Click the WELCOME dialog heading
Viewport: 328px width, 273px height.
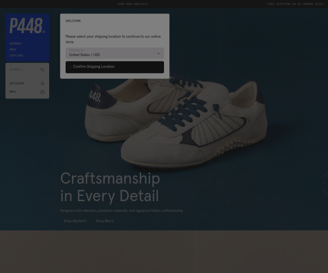point(73,21)
